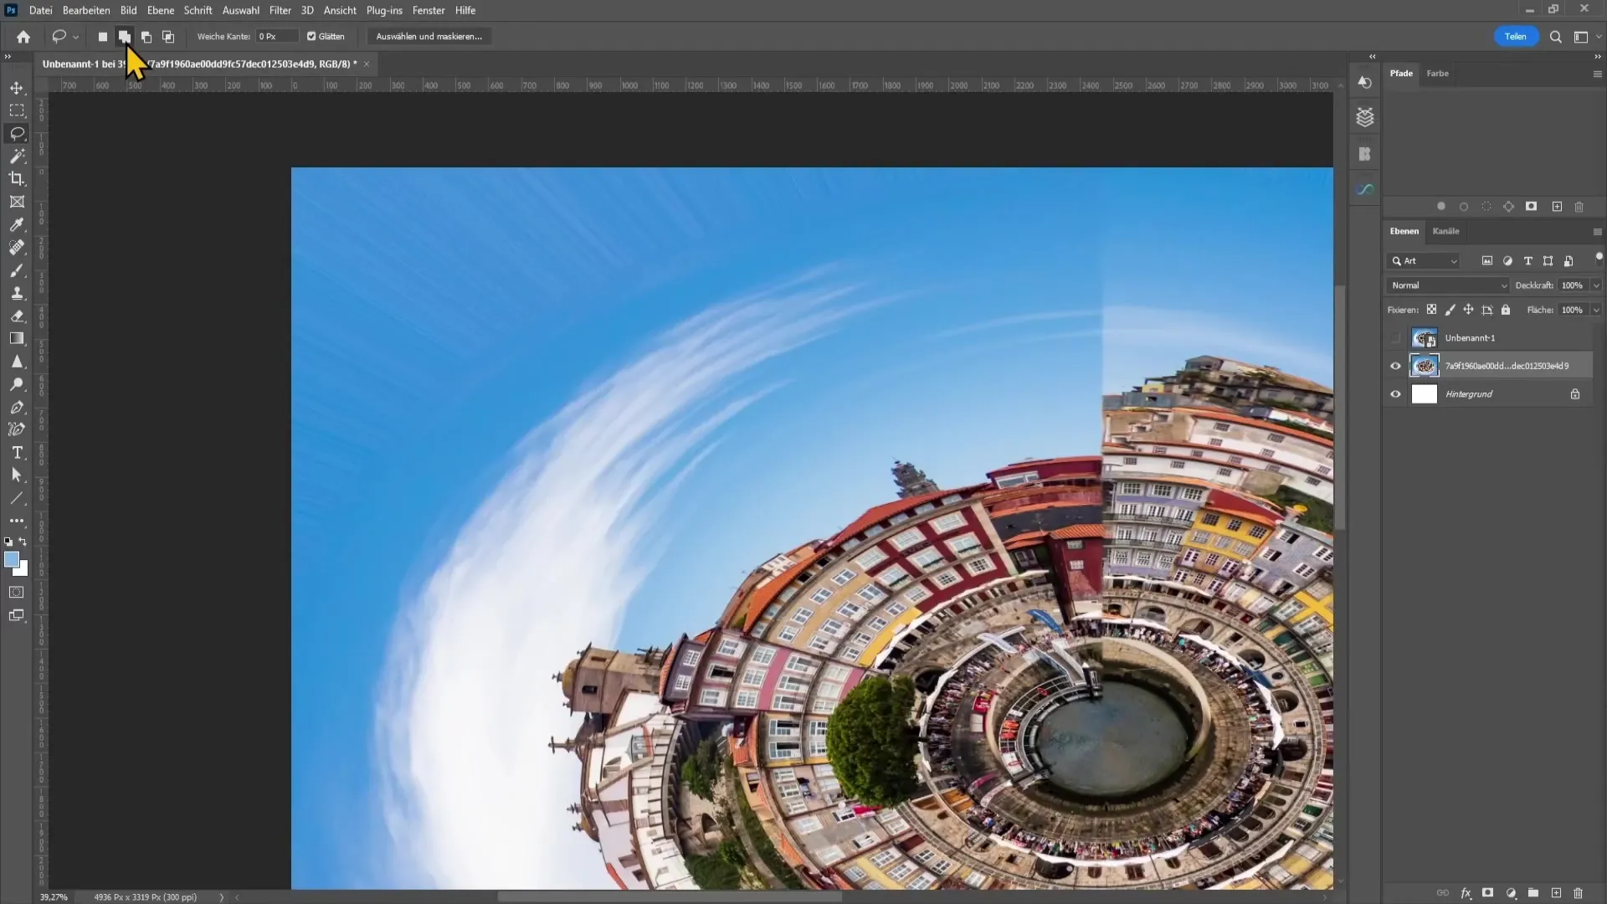
Task: Expand the status bar info arrow
Action: (222, 897)
